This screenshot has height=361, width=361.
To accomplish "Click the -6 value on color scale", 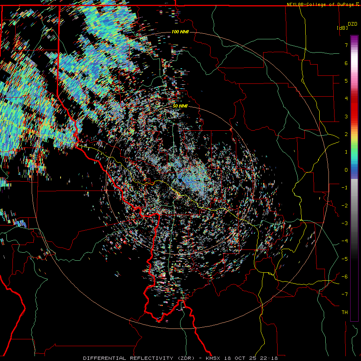I will click(345, 277).
